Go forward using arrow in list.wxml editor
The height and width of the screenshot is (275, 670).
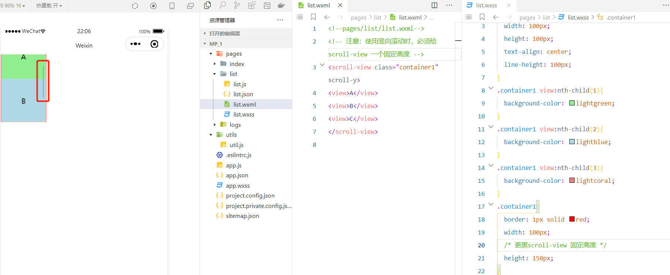340,17
